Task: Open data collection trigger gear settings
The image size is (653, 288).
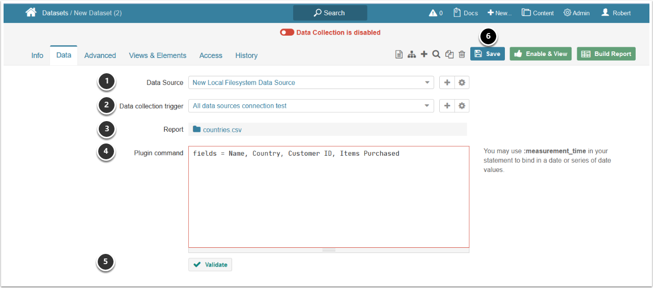Action: (x=462, y=106)
